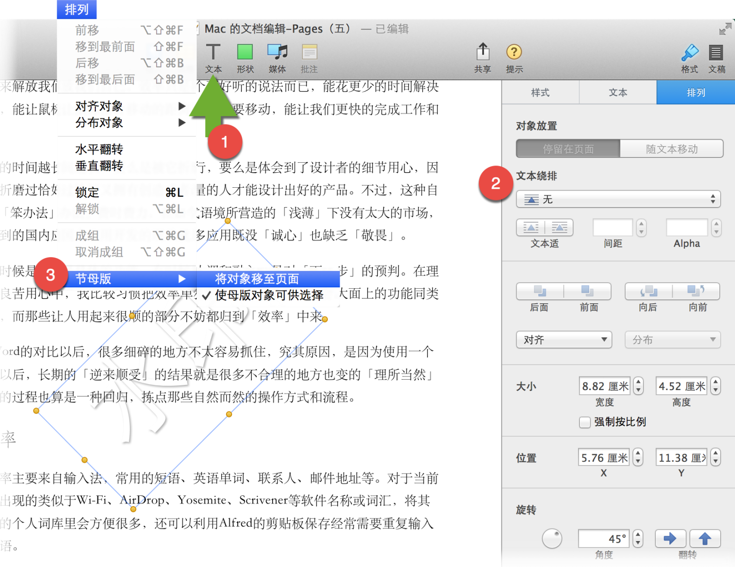Viewport: 735px width, 567px height.
Task: Click the Y position field 11.38
Action: coord(682,457)
